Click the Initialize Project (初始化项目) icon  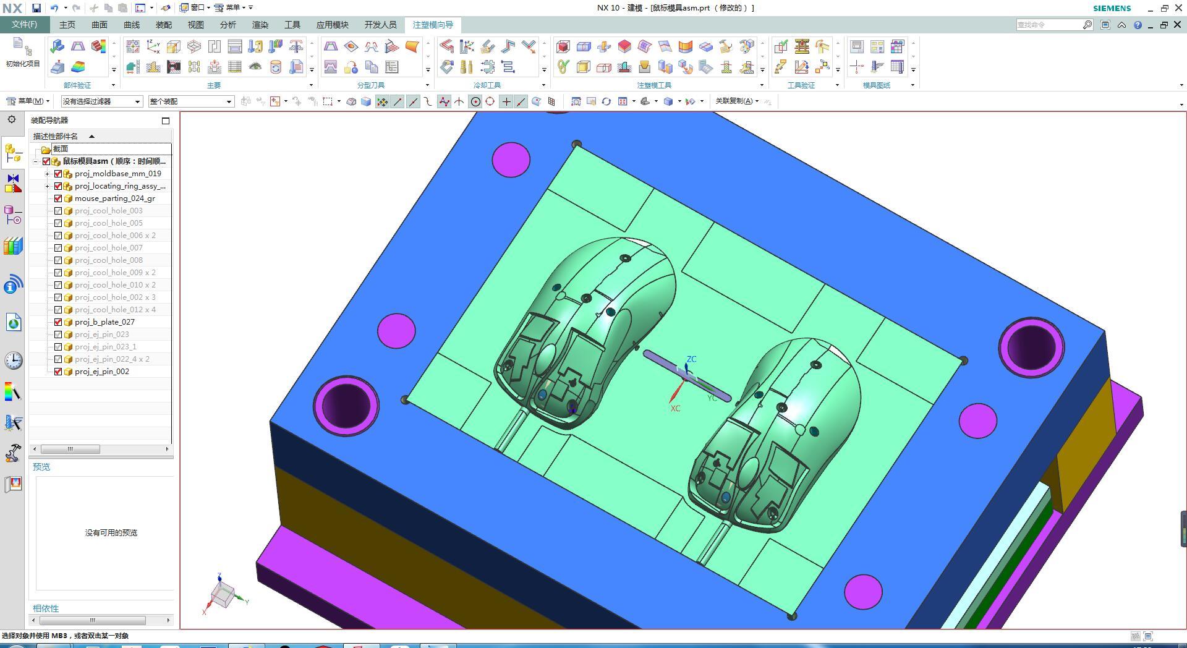click(23, 52)
